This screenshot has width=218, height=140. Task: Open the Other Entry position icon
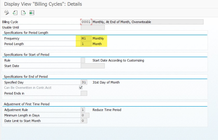tap(32, 12)
